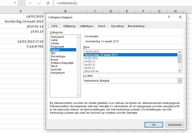Choose the Financieel category
Viewport: 192px width, 133px height.
coord(63,47)
